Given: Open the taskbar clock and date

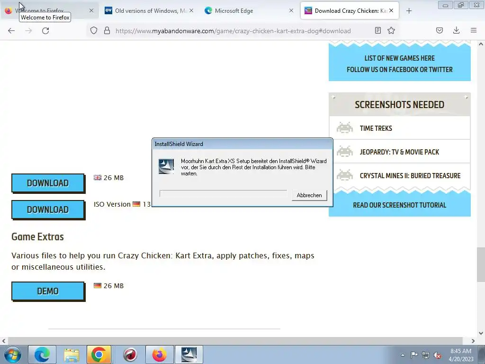Looking at the screenshot, I should tap(461, 355).
